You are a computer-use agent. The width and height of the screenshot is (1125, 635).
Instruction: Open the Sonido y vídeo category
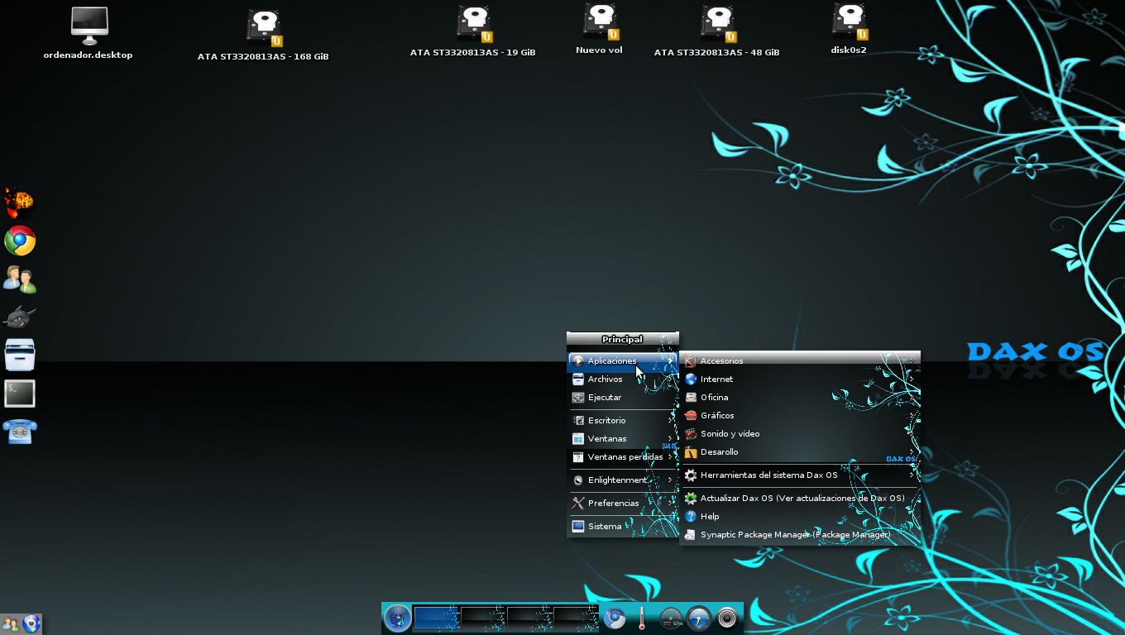click(800, 434)
